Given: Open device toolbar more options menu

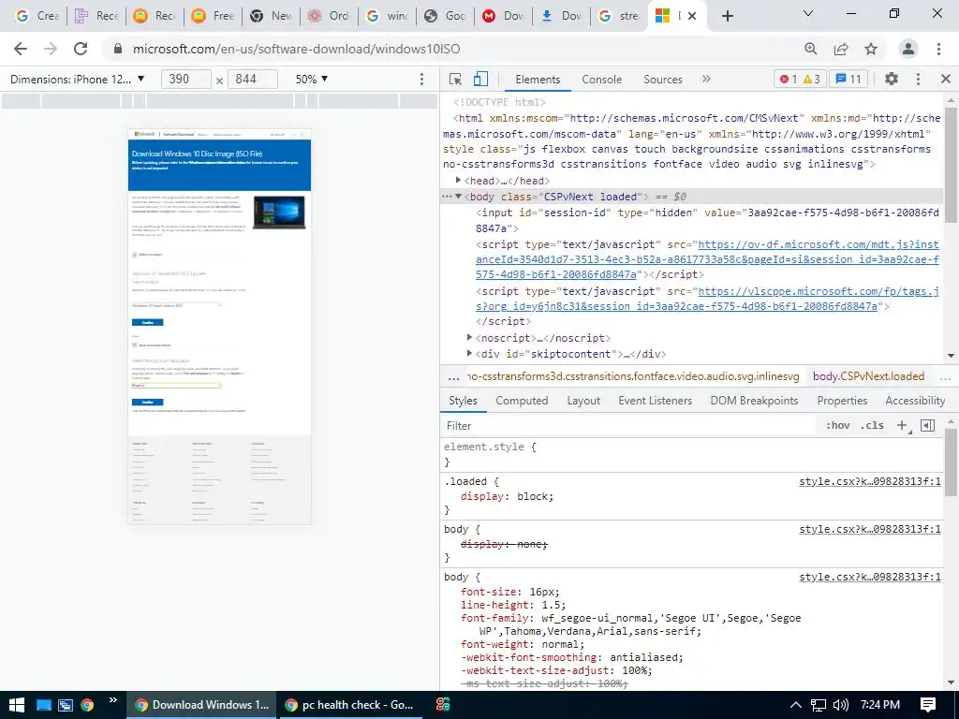Looking at the screenshot, I should [421, 79].
